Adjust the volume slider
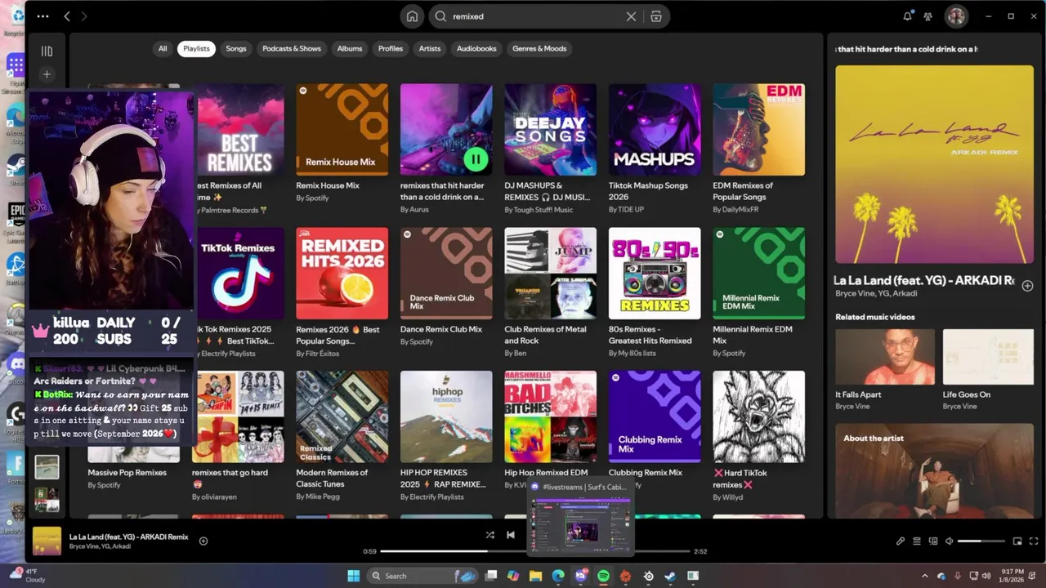1046x588 pixels. [981, 541]
